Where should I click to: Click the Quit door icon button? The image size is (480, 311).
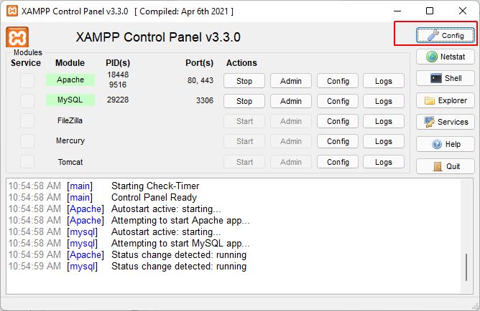445,166
